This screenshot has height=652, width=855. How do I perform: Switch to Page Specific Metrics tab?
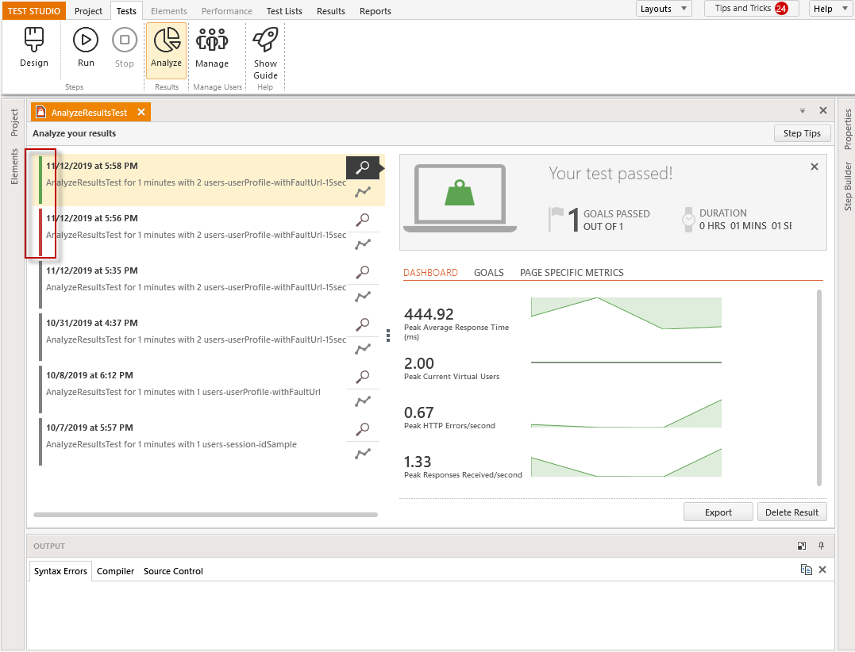pos(572,272)
